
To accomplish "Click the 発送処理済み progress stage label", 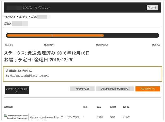I will click(x=102, y=45).
